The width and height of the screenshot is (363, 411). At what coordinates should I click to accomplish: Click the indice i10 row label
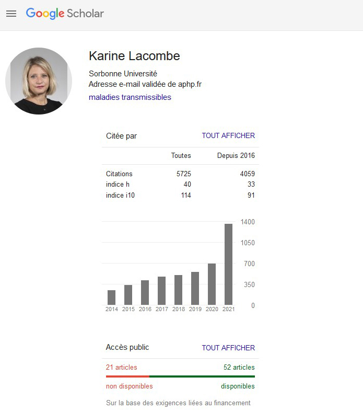(x=120, y=195)
